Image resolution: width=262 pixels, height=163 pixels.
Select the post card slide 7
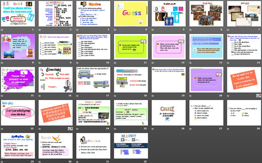(x=243, y=14)
